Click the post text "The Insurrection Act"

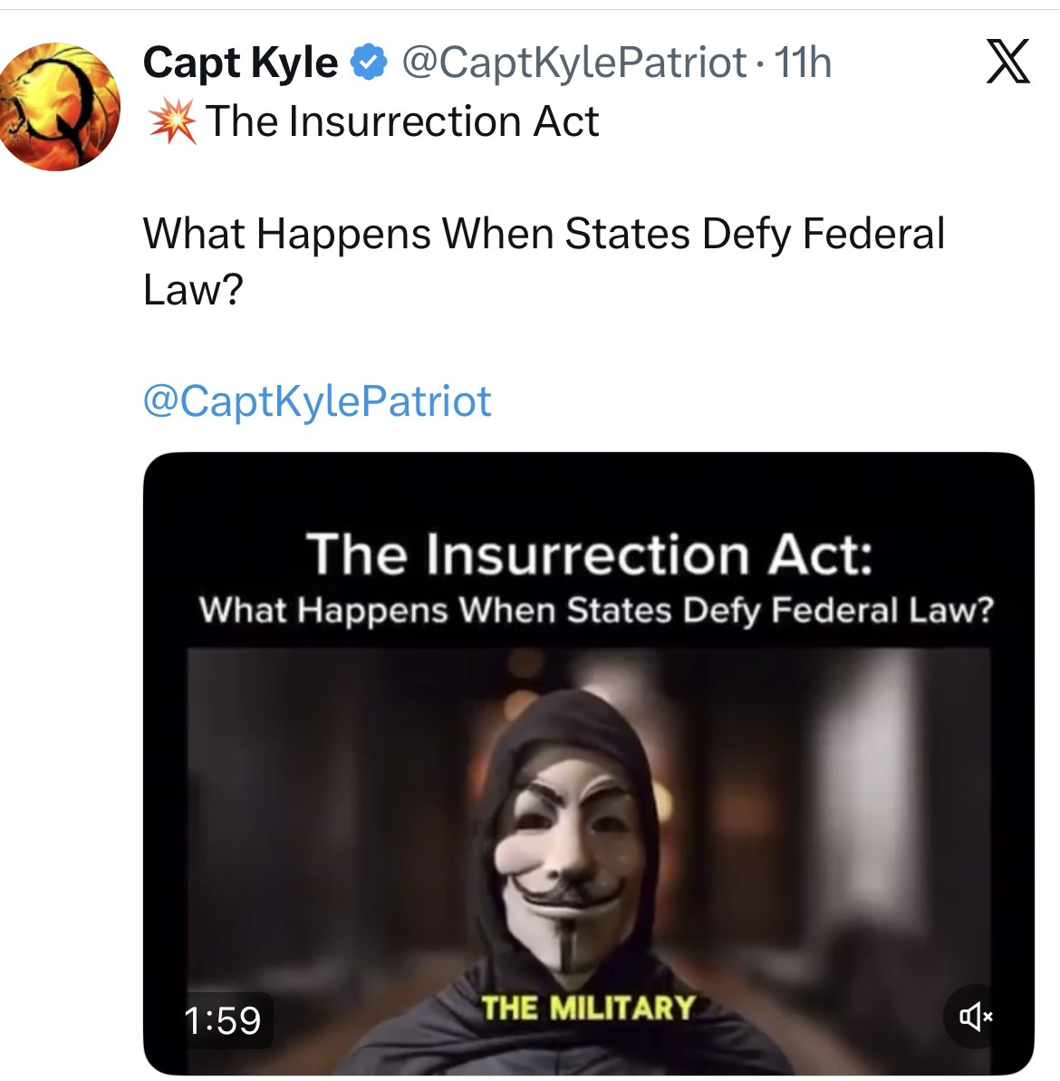tap(402, 121)
